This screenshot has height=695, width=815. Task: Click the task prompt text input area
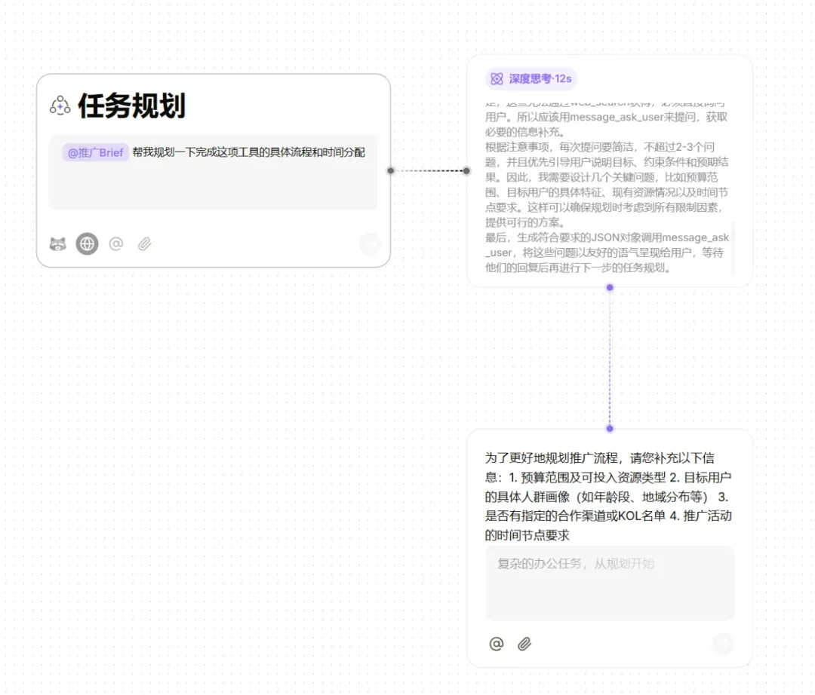pos(213,173)
